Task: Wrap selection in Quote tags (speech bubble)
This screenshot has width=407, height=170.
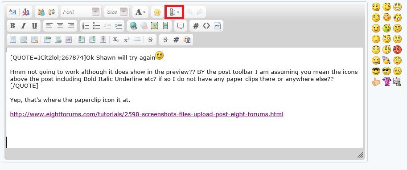Action: pyautogui.click(x=181, y=26)
